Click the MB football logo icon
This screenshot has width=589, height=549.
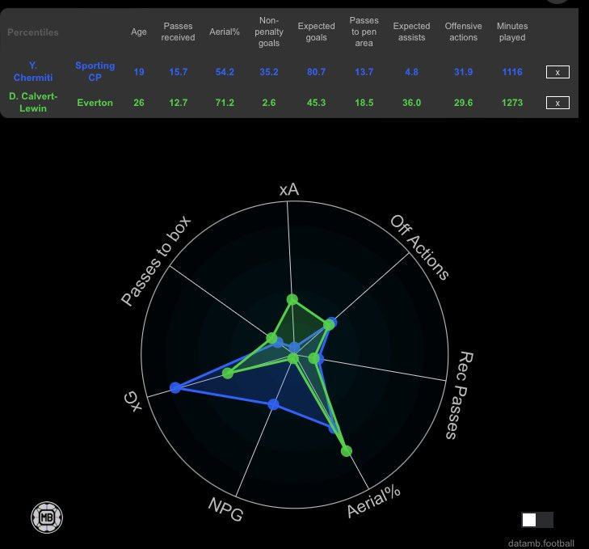[47, 517]
